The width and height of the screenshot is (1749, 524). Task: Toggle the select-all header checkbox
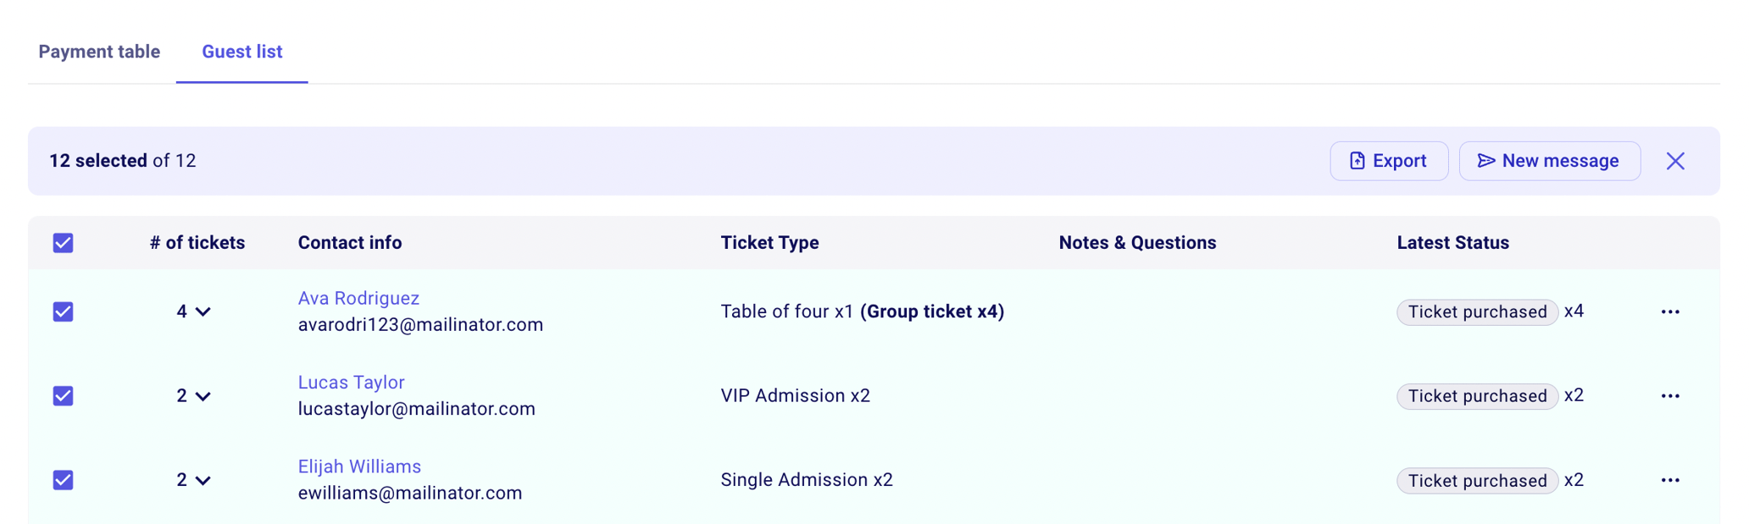(63, 243)
